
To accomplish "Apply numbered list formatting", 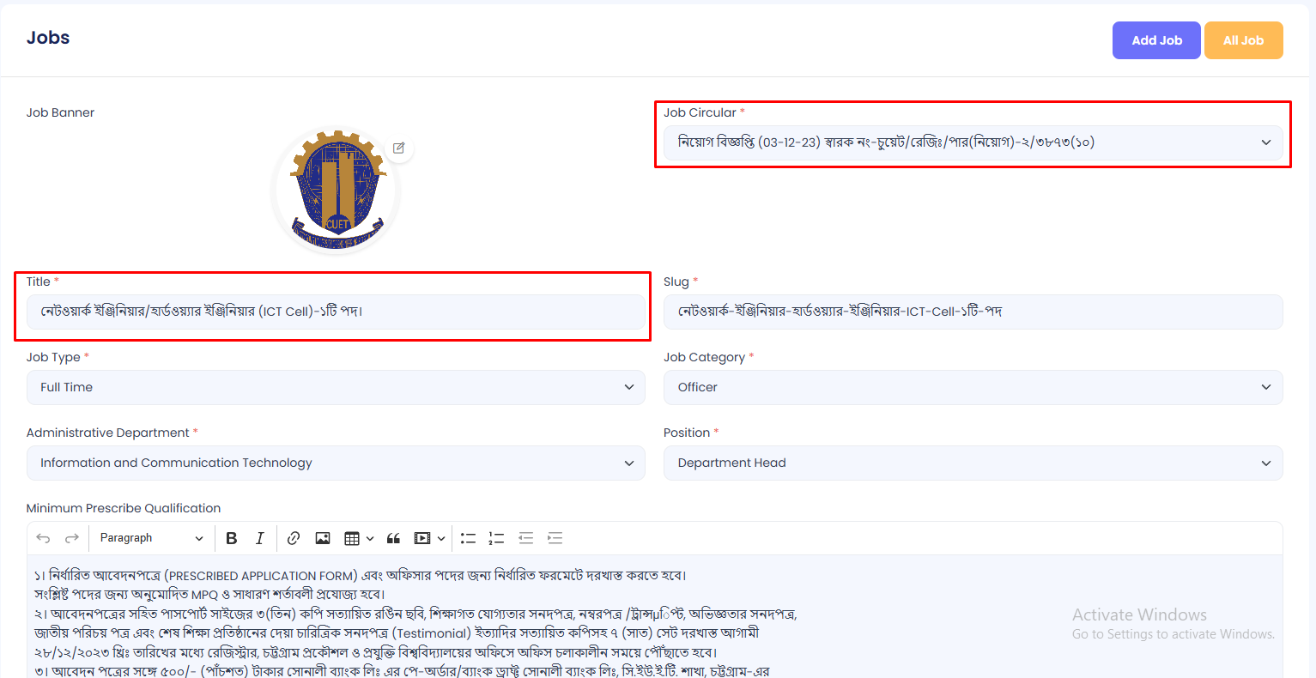I will (x=496, y=538).
